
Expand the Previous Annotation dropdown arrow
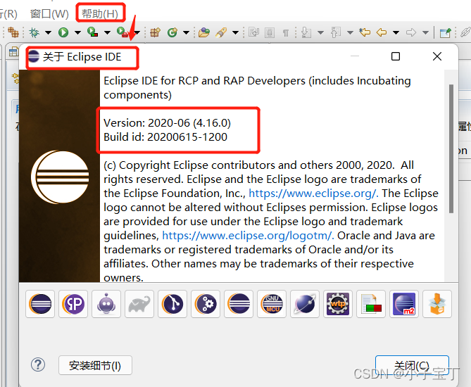[350, 32]
